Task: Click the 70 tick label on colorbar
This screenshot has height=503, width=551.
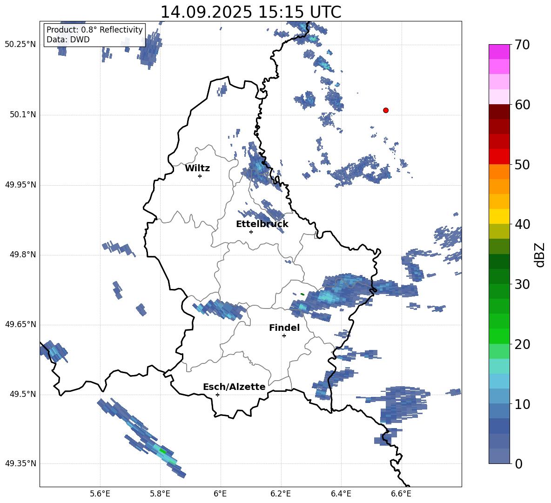Action: point(522,45)
